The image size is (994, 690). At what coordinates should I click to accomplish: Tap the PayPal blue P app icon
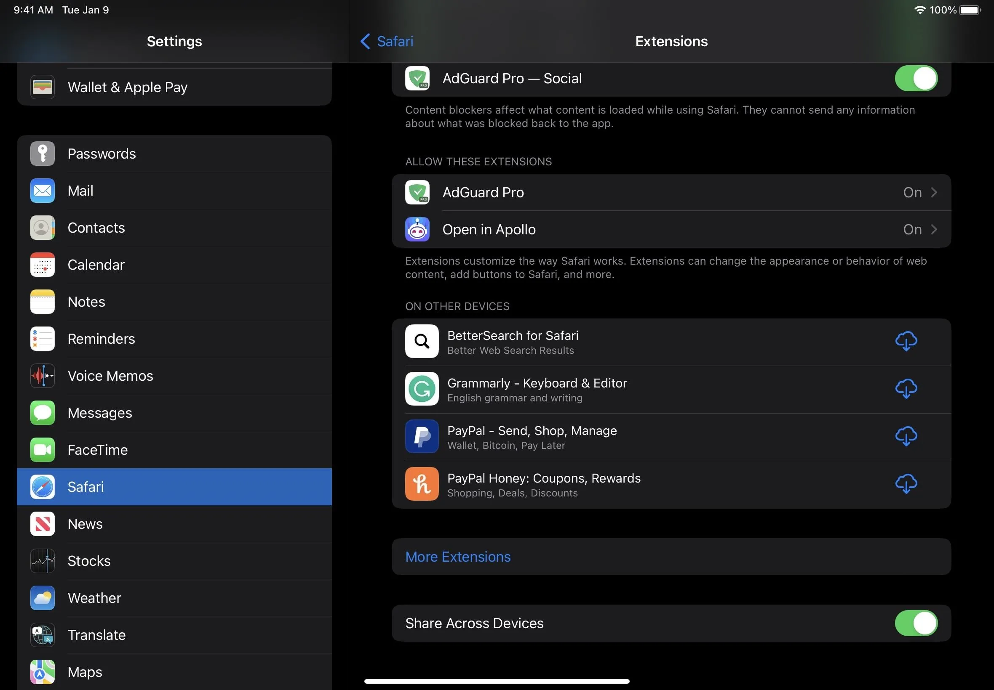tap(422, 437)
